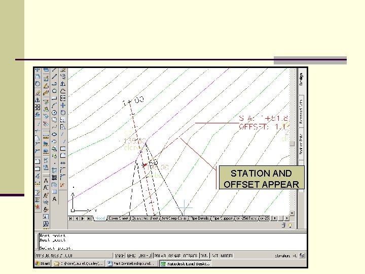Select the Chamfer modify tool

tap(63, 169)
